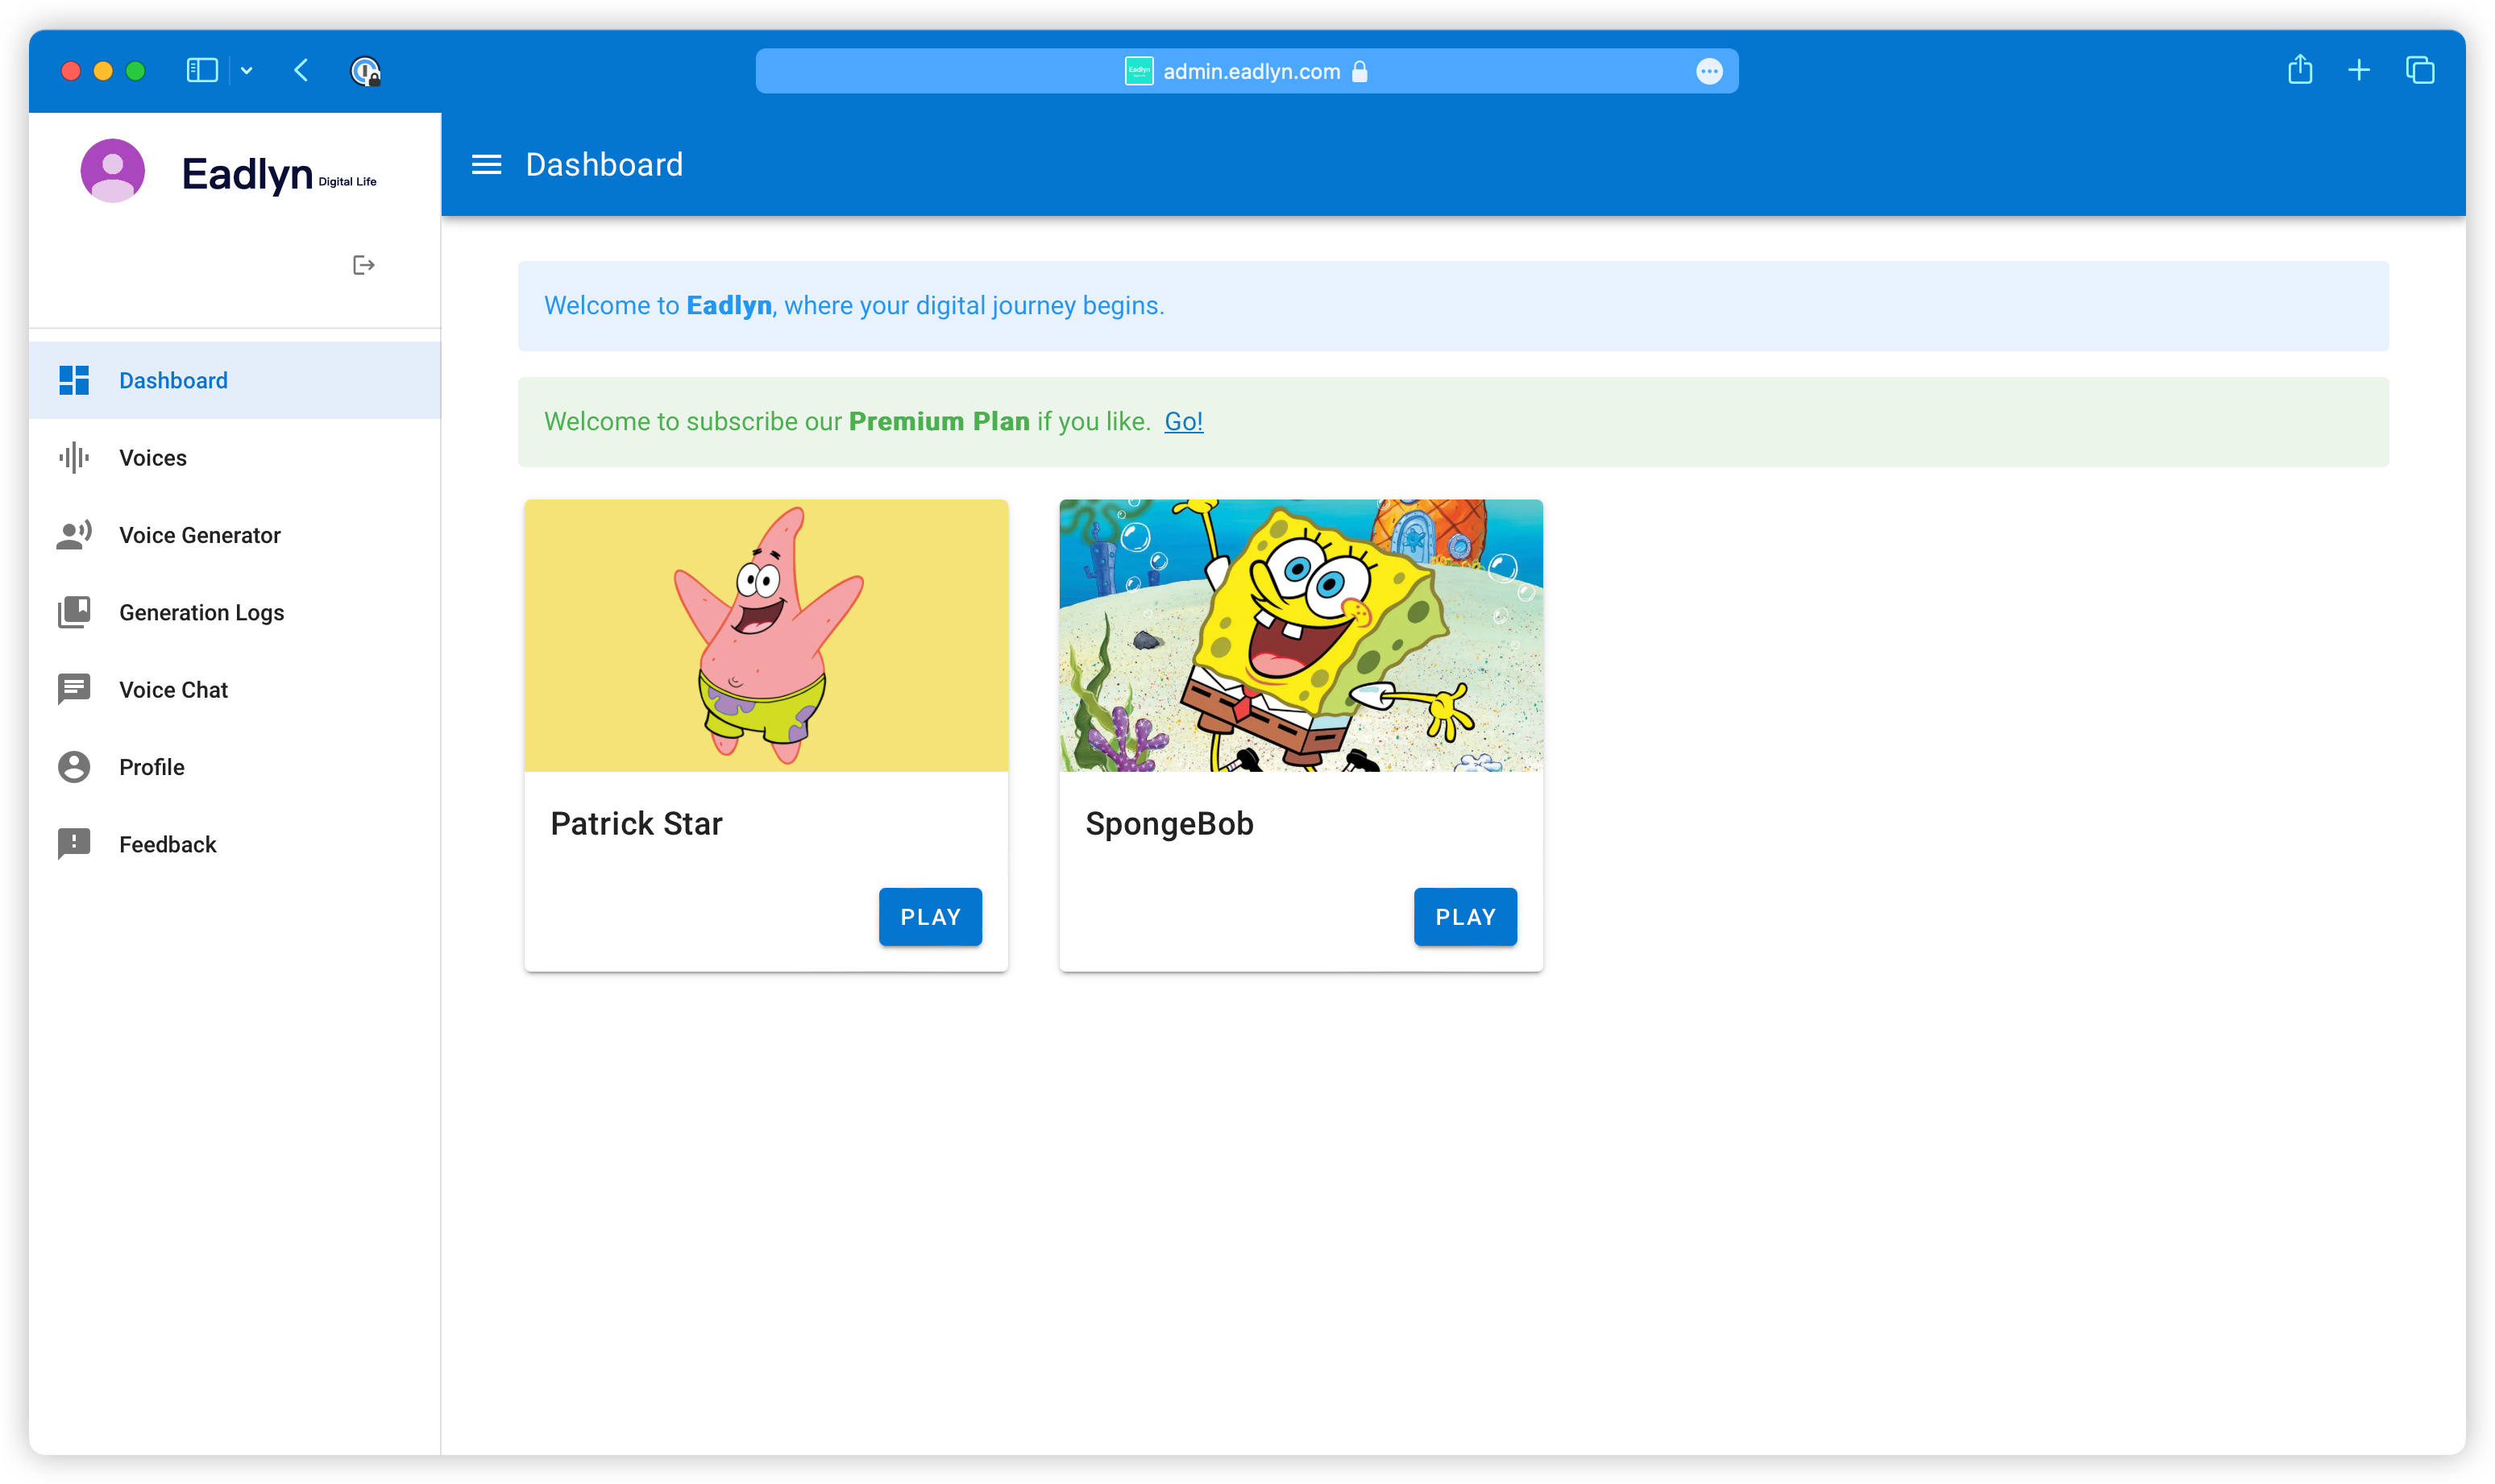This screenshot has height=1484, width=2495.
Task: Click the Profile person icon
Action: point(74,767)
